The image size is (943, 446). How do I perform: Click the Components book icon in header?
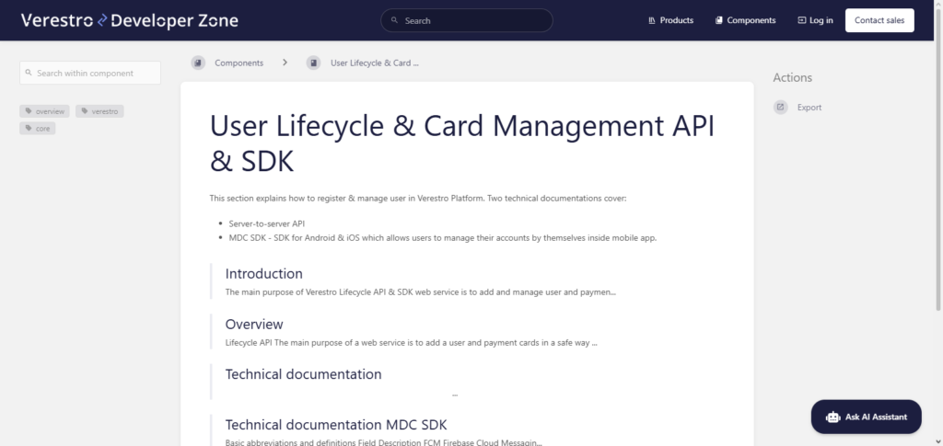[718, 20]
